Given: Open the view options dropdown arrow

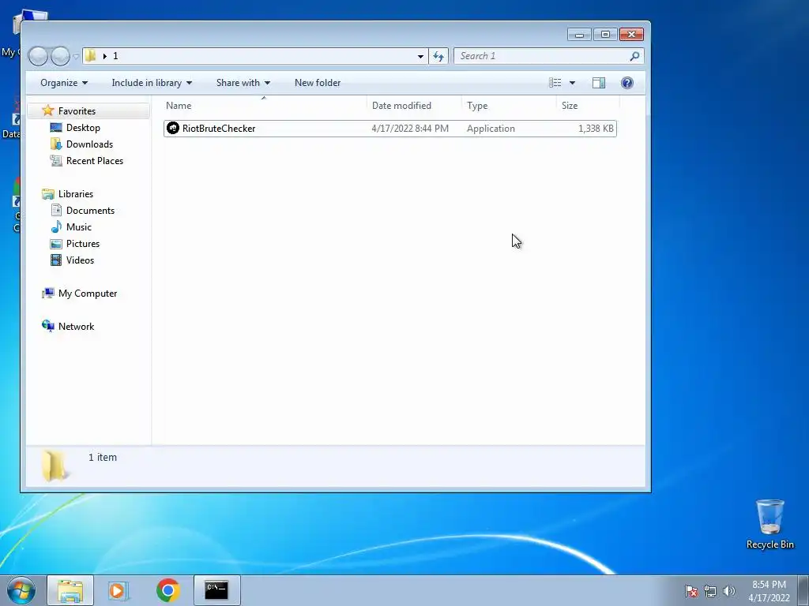Looking at the screenshot, I should click(x=572, y=83).
